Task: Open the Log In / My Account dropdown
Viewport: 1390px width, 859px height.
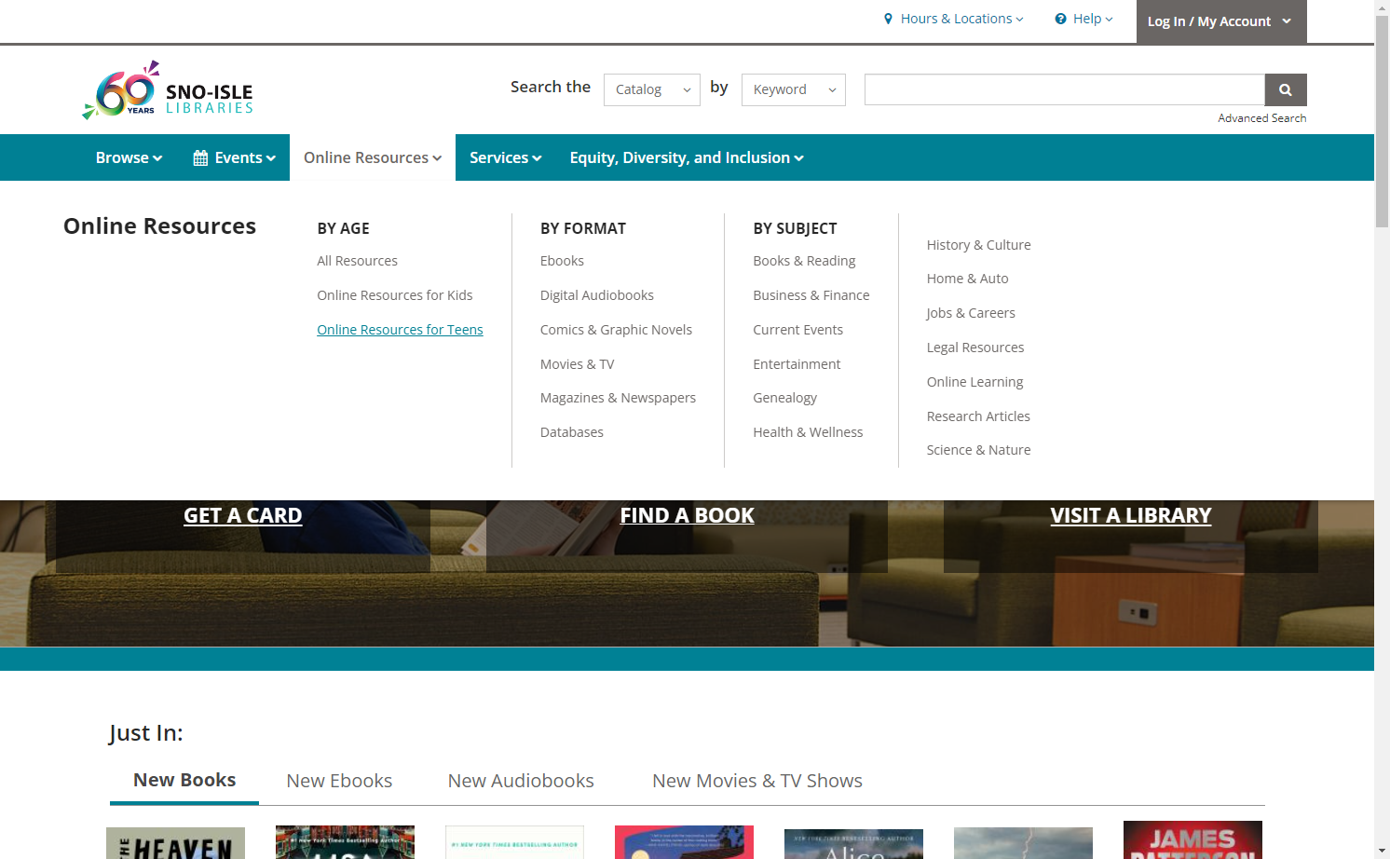Action: point(1221,21)
